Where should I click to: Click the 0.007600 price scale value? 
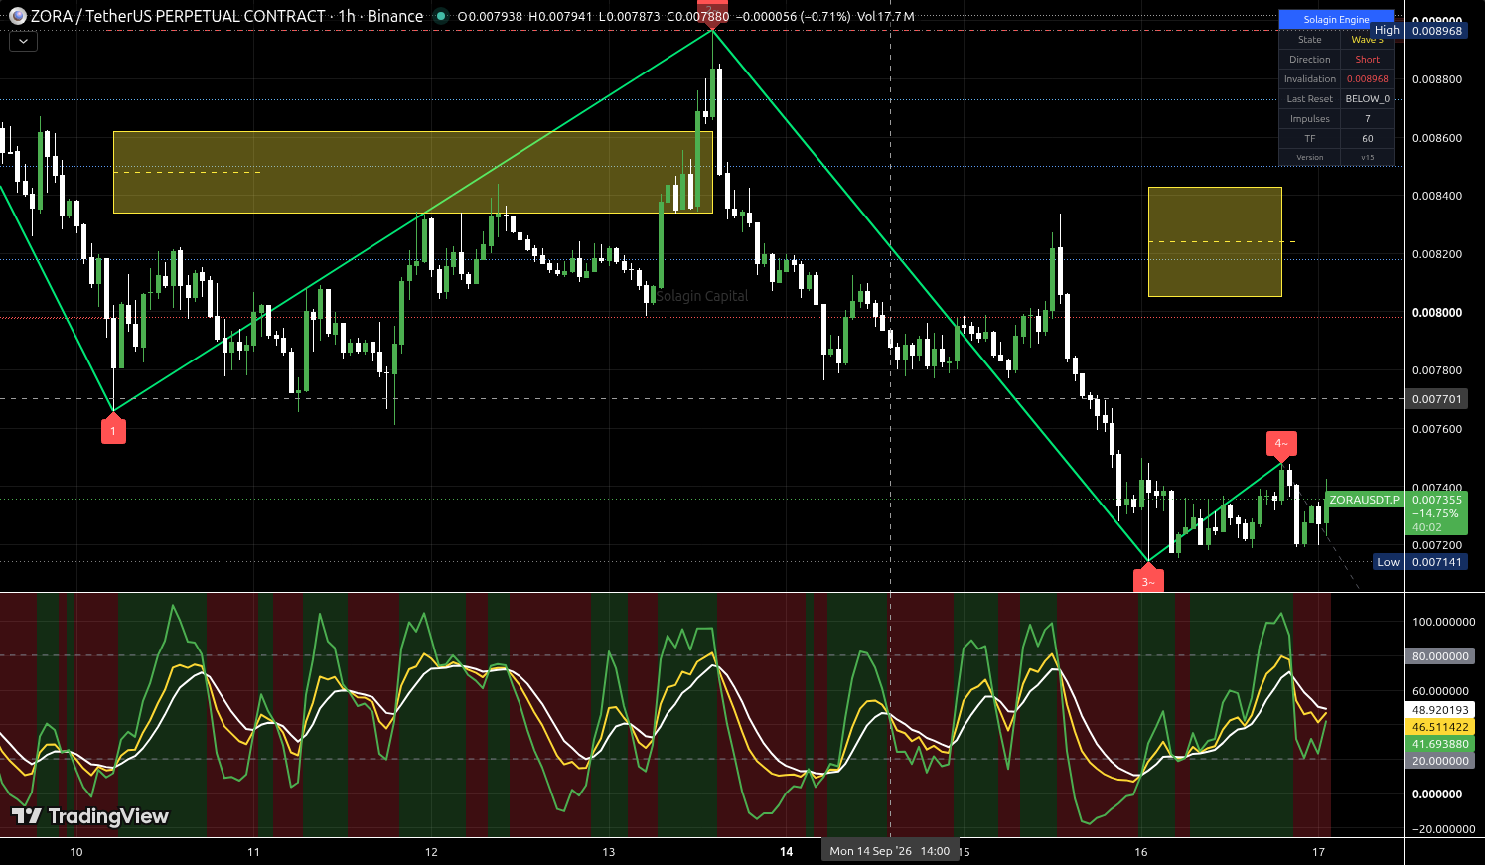point(1436,429)
